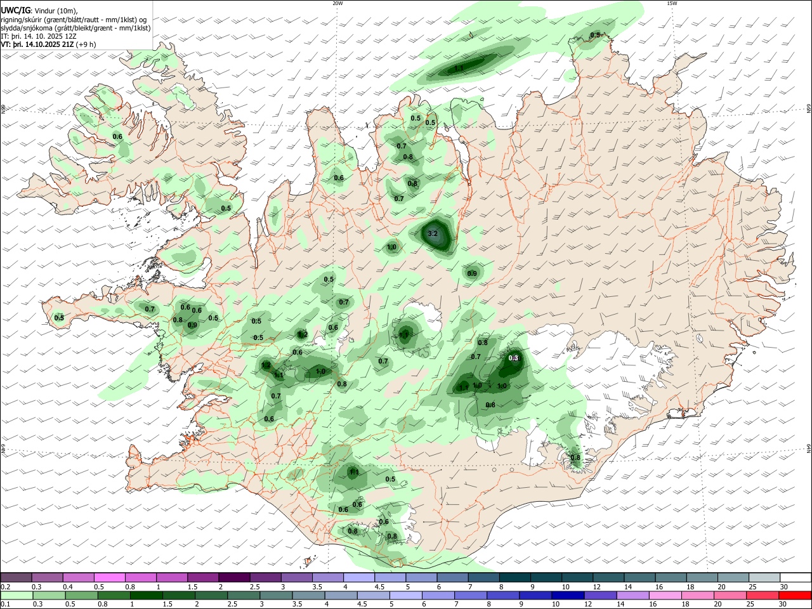Click the 'slydda/snjókoma' legend description line
Image resolution: width=812 pixels, height=609 pixels.
tap(75, 28)
